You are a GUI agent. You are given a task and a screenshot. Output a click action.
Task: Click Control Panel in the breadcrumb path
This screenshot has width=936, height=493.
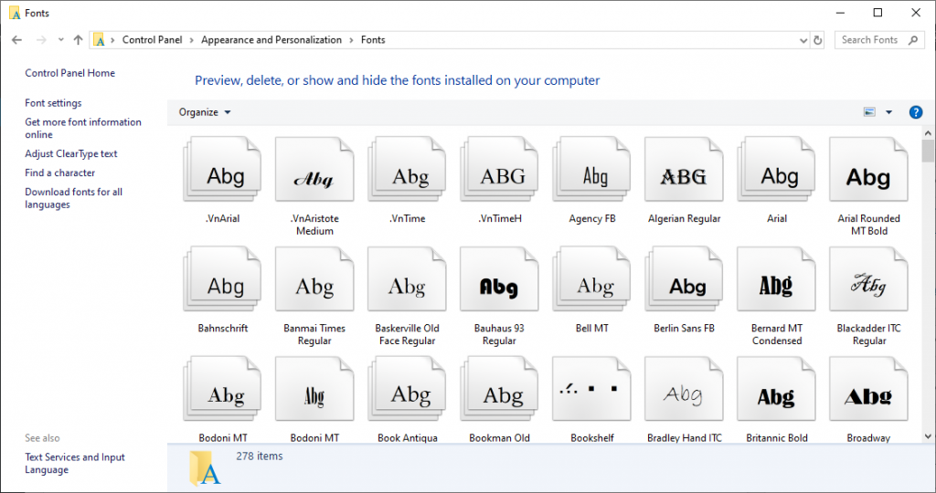(x=153, y=40)
